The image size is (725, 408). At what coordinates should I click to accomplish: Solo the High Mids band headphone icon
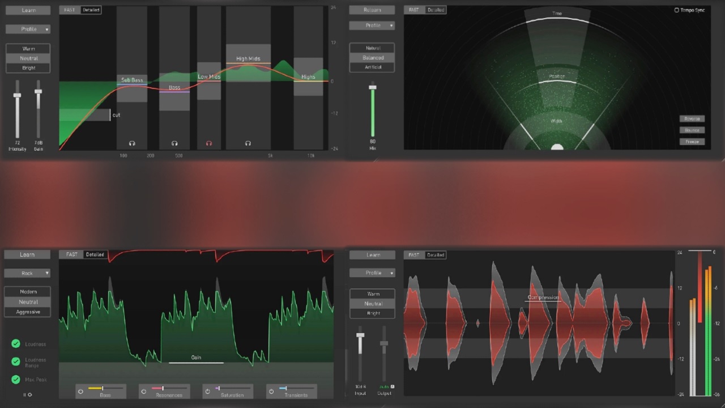tap(248, 143)
